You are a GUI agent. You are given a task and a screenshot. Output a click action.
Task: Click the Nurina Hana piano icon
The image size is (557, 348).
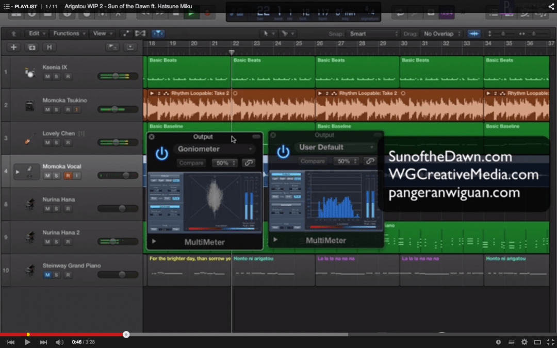(x=29, y=205)
